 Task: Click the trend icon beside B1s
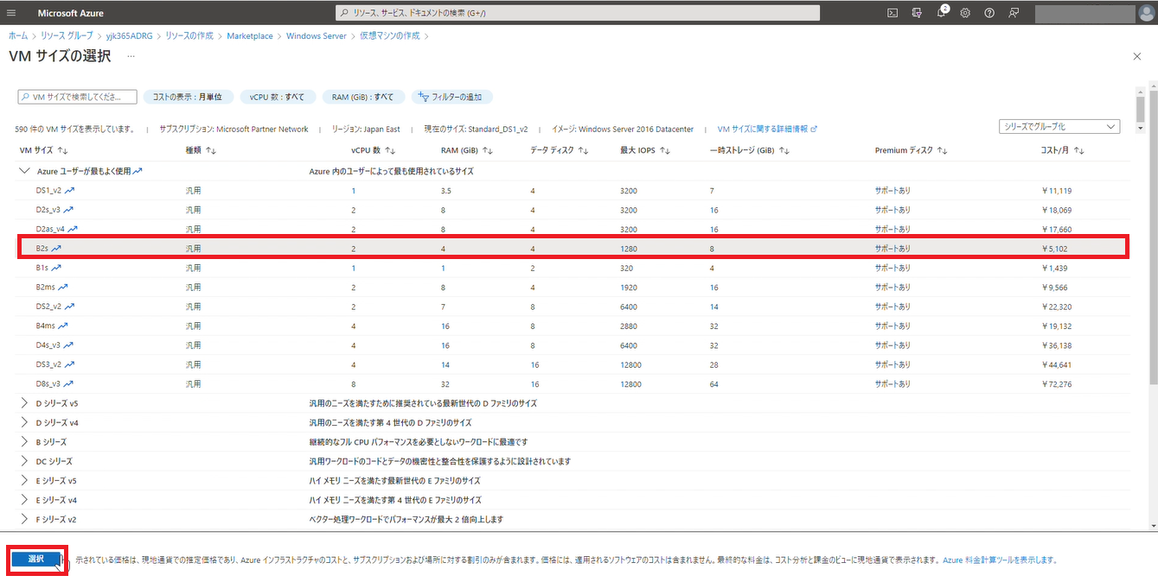coord(56,268)
